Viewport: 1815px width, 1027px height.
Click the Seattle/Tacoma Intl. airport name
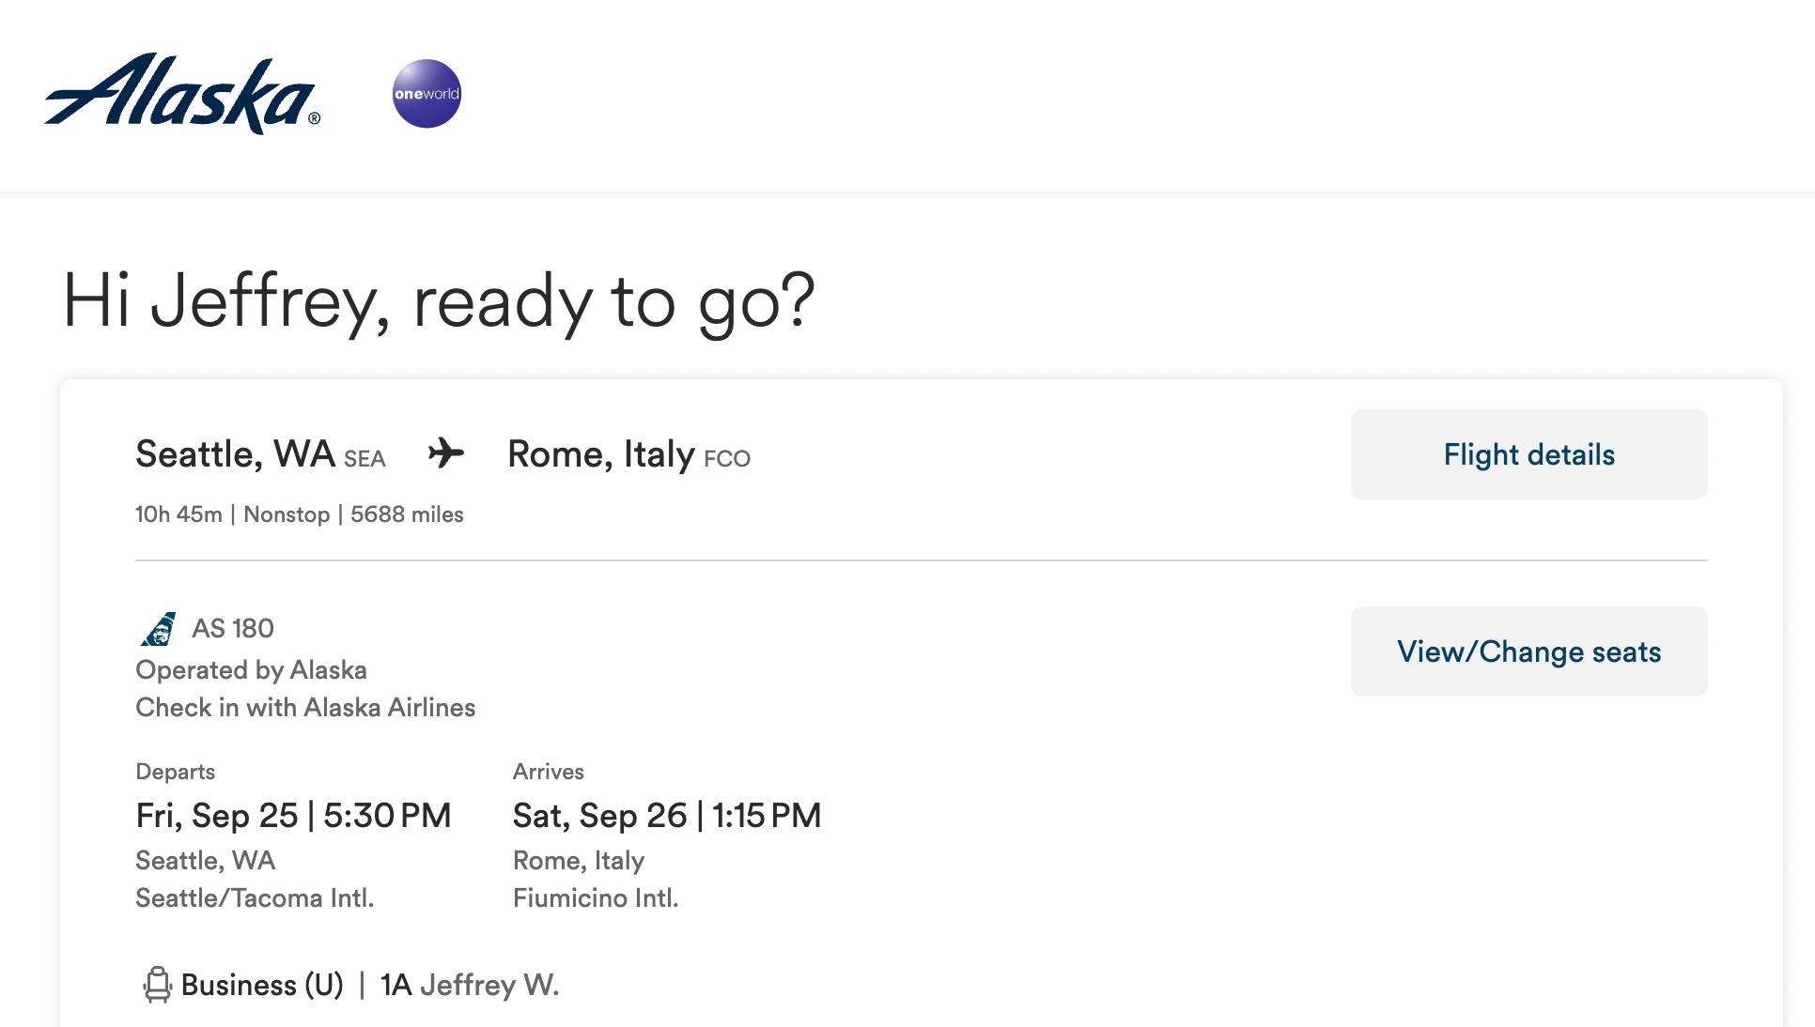point(255,897)
